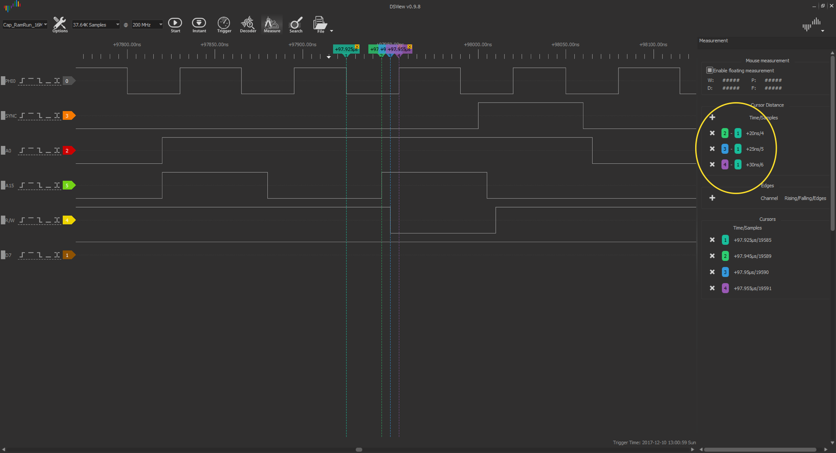Remove the 2-1 cursor distance entry

point(712,133)
